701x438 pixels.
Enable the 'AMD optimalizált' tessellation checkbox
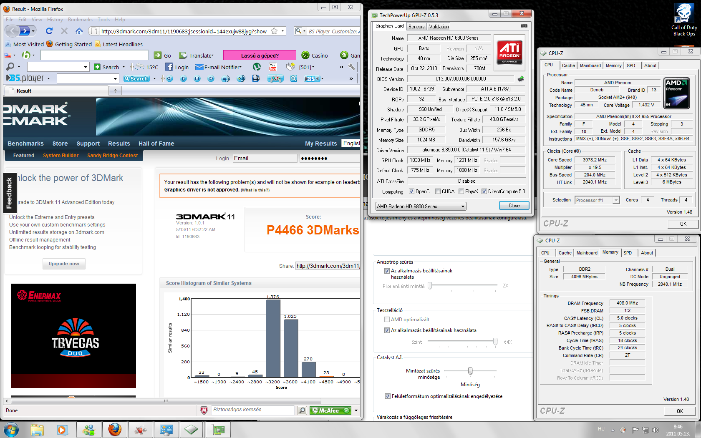387,320
